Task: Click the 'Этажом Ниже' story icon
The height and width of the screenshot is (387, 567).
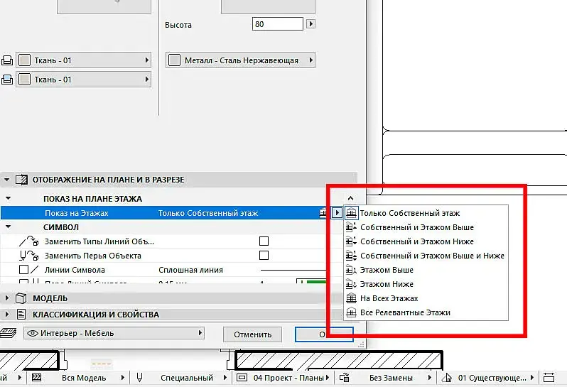Action: coord(351,284)
